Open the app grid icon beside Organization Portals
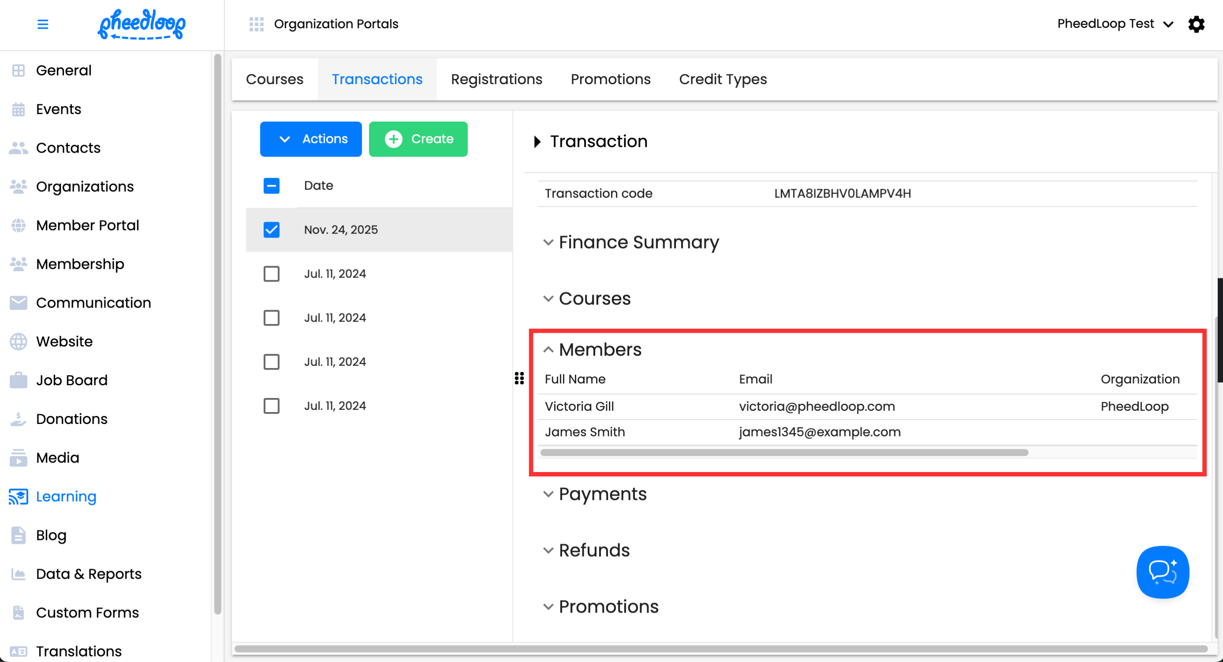 [x=256, y=24]
